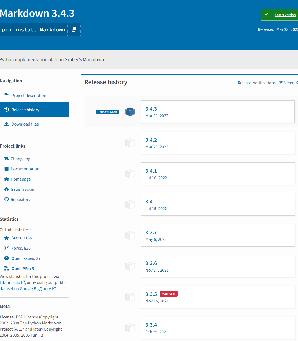Click the Markdown 3.4.3 page title
Image resolution: width=298 pixels, height=341 pixels.
click(37, 13)
